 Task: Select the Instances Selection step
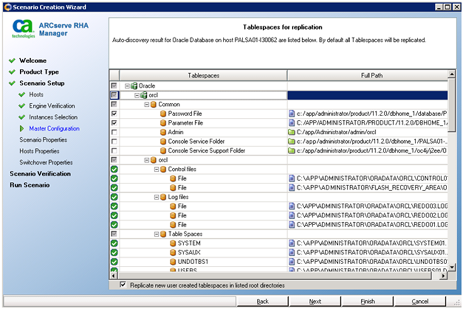[53, 117]
